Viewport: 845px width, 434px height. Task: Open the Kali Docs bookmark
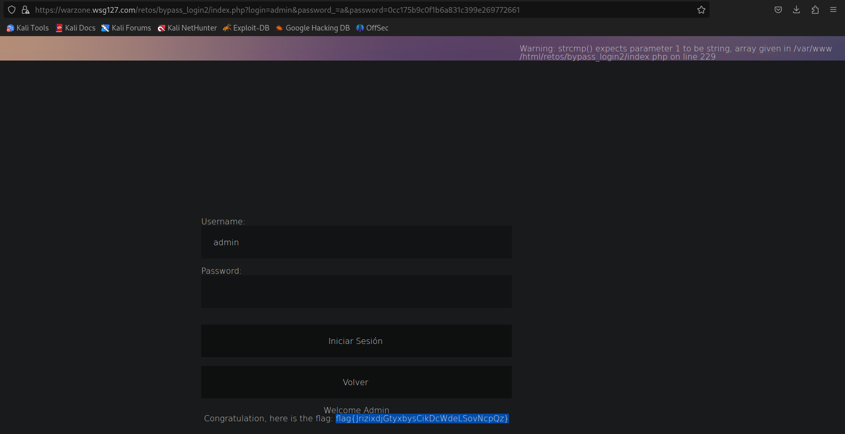pyautogui.click(x=75, y=28)
